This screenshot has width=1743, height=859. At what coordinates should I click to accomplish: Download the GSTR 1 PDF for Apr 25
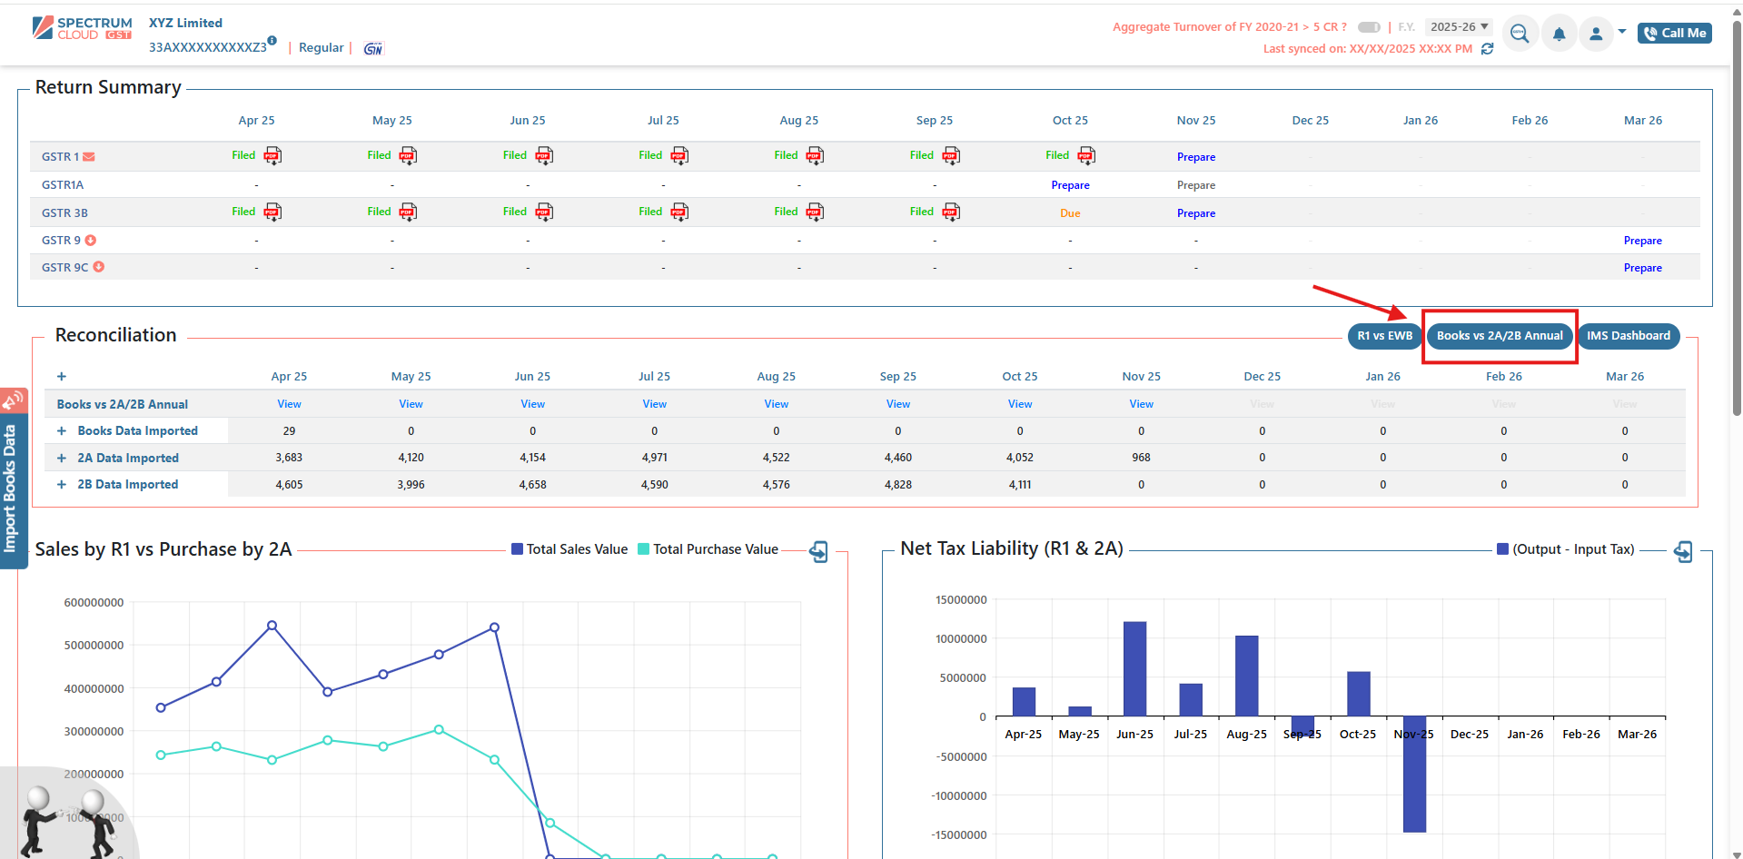point(272,156)
